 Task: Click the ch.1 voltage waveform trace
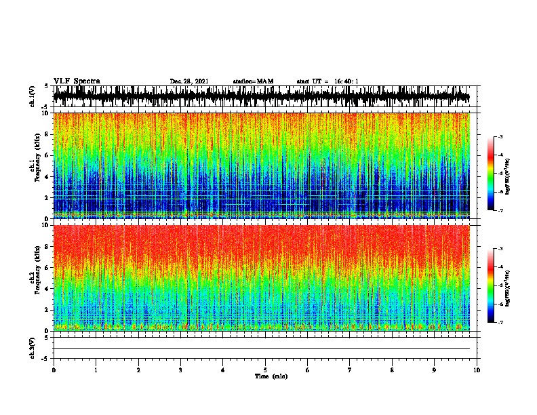coord(262,96)
